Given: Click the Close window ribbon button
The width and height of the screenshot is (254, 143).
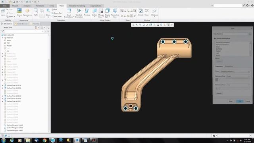Looking at the screenshot, I should [146, 12].
